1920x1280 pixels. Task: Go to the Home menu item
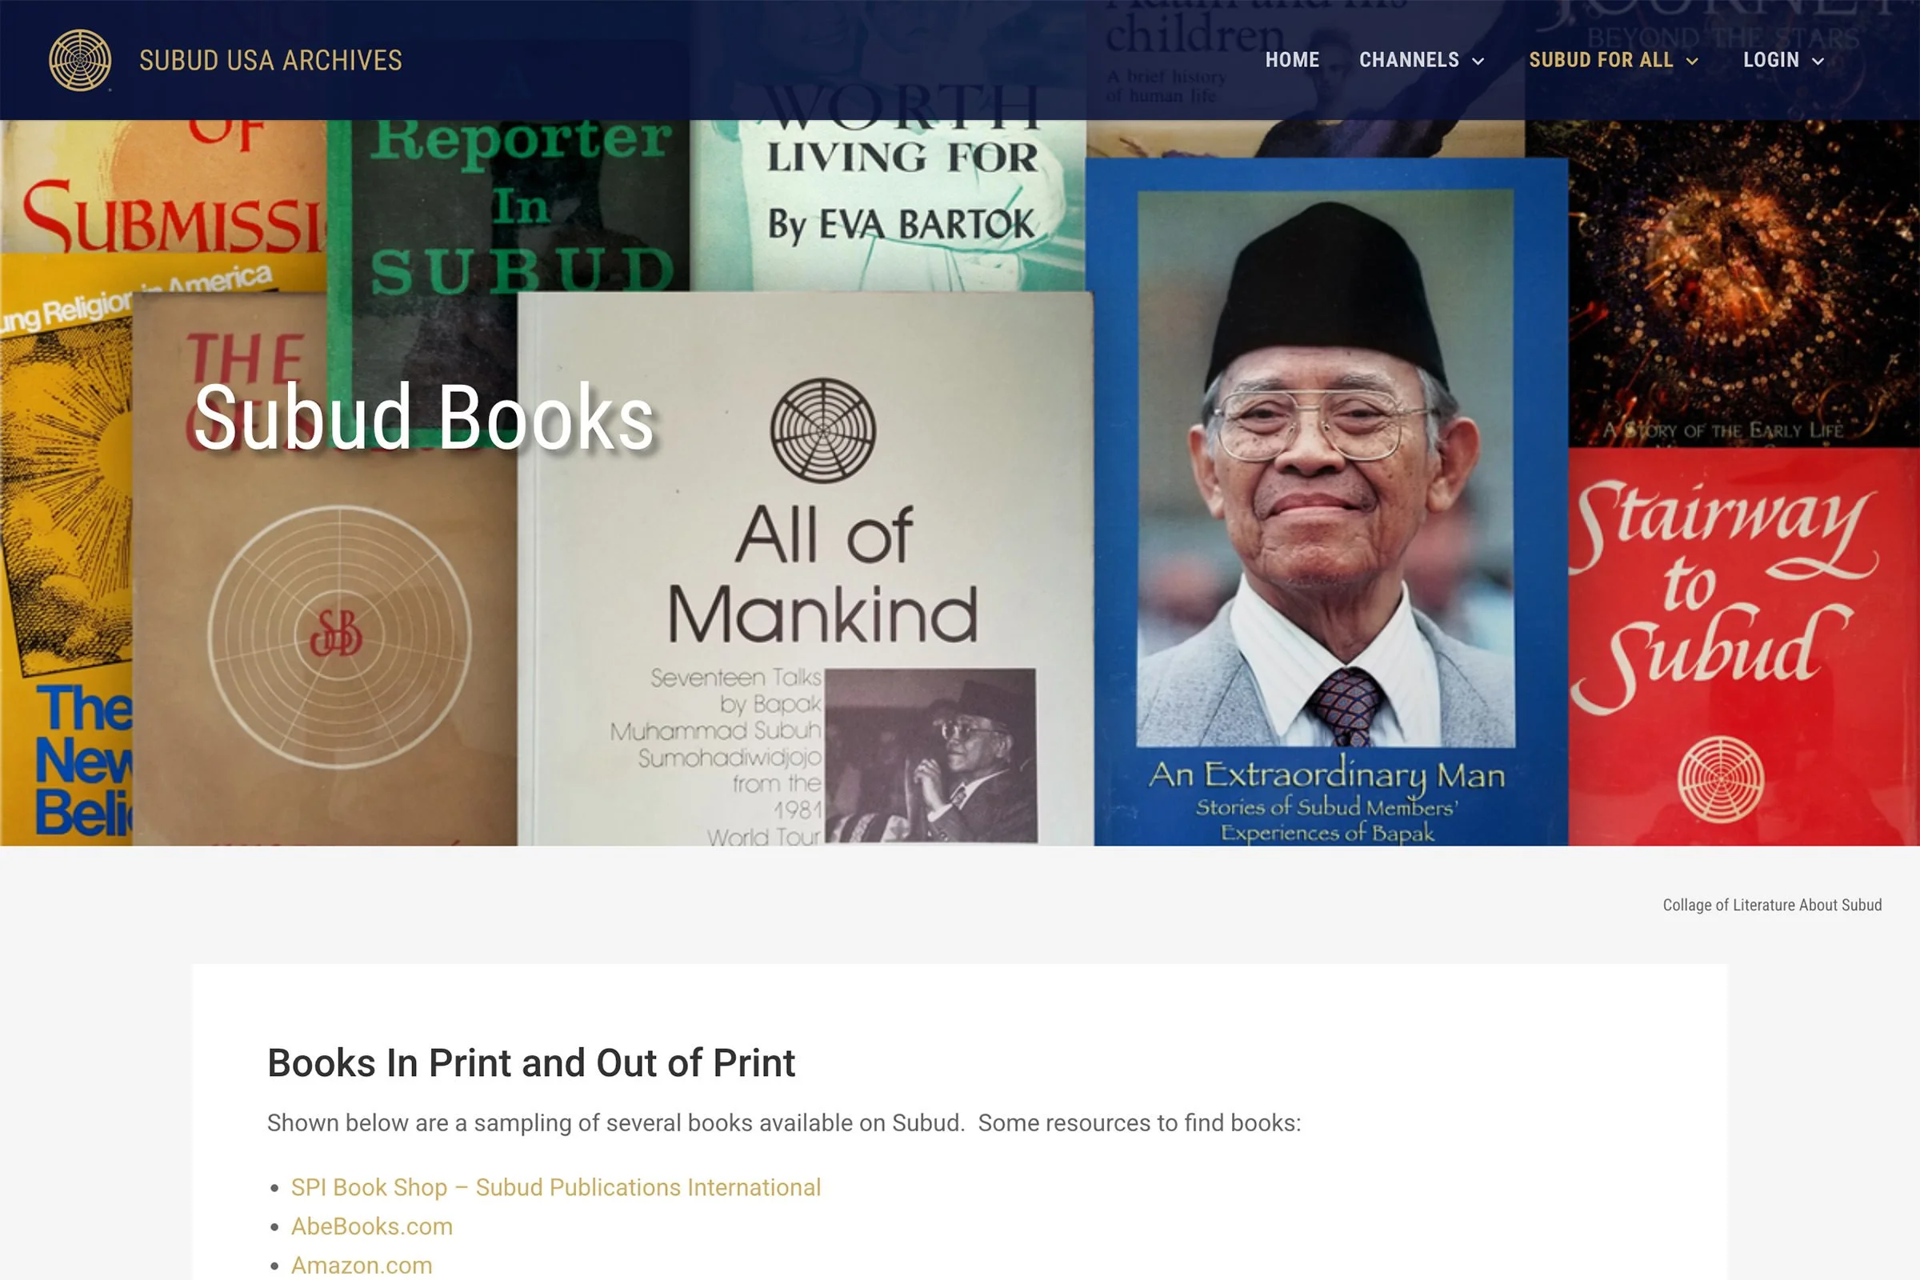[x=1291, y=61]
